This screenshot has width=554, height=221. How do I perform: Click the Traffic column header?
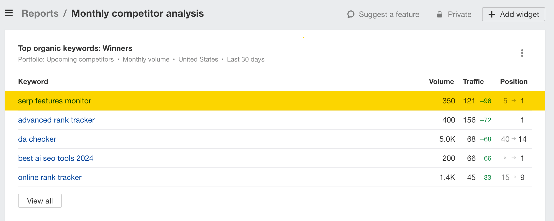pyautogui.click(x=473, y=82)
